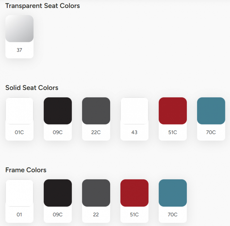The image size is (230, 226).
Task: Click the "Frame Colors" heading
Action: (26, 170)
